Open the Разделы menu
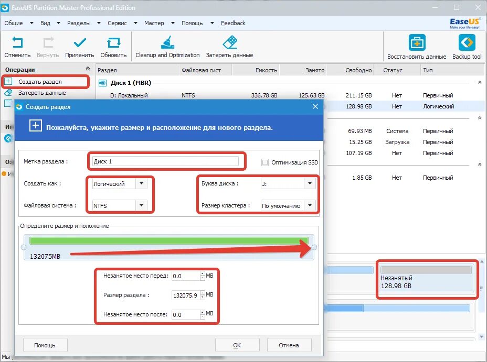This screenshot has height=362, width=487. (79, 23)
